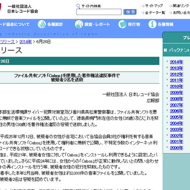Open the 協会について menu
The height and width of the screenshot is (190, 190).
point(15,24)
